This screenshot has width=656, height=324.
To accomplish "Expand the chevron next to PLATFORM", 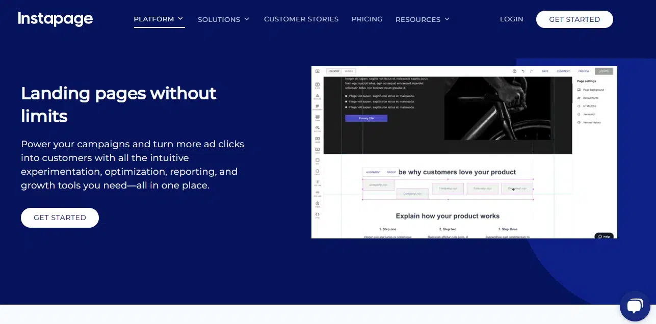I will [x=180, y=19].
